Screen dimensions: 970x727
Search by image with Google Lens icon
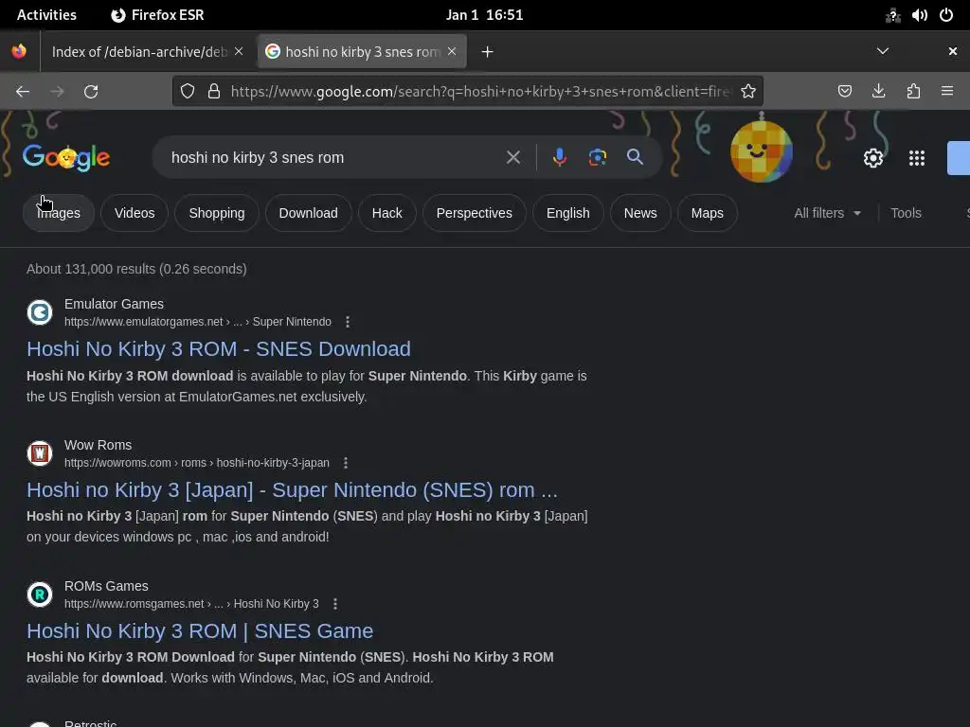coord(597,158)
